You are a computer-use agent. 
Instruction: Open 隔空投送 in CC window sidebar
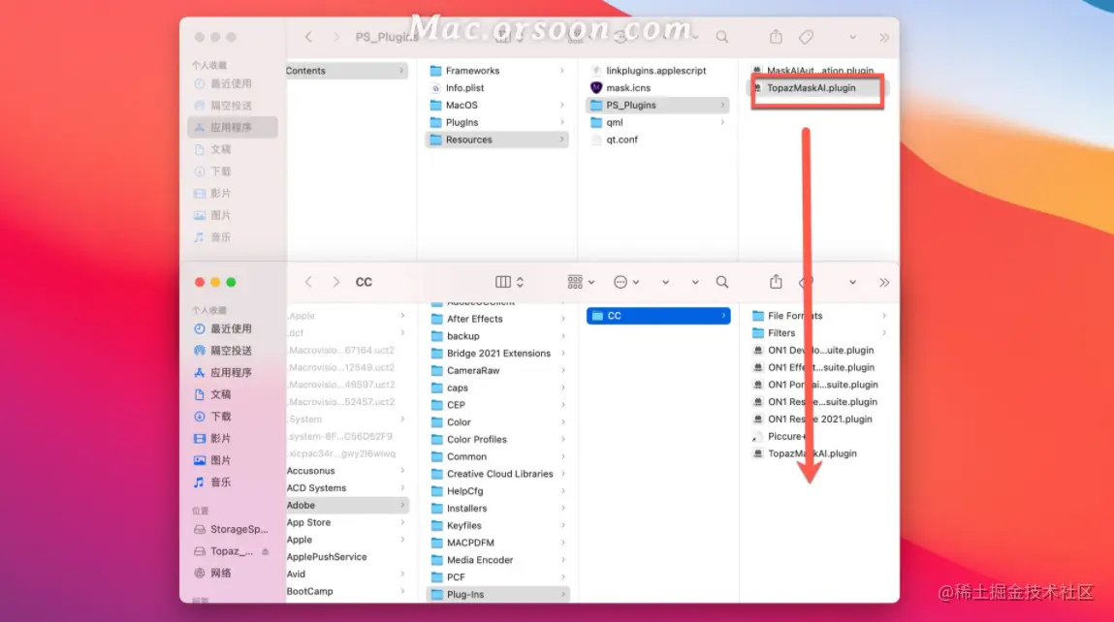(x=223, y=351)
